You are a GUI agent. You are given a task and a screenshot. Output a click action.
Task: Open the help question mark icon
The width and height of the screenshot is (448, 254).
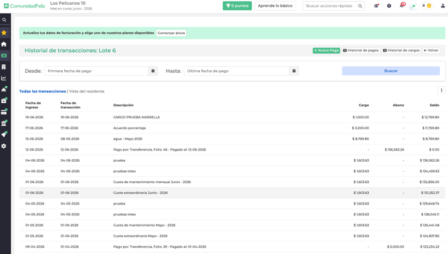(x=389, y=6)
